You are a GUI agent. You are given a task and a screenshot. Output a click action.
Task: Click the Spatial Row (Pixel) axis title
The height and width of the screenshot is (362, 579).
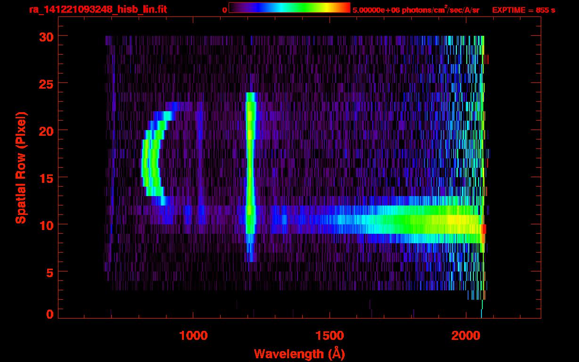[x=21, y=167]
